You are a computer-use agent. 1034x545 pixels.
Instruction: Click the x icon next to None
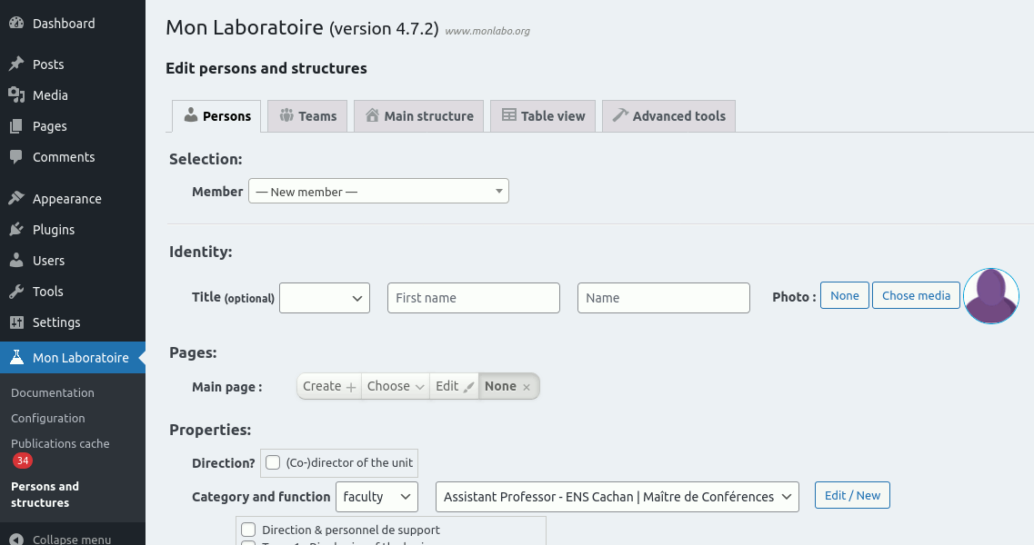[x=527, y=388]
